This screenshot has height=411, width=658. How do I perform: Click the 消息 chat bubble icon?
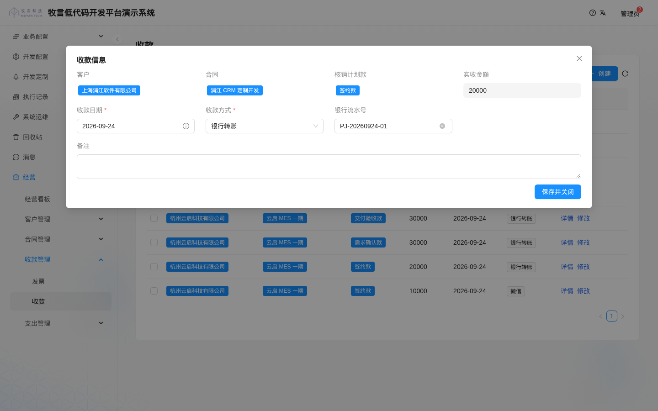[16, 157]
